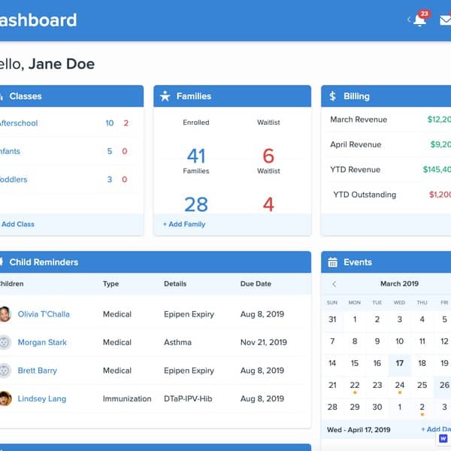Click the Type column header
The image size is (451, 451).
tap(110, 284)
